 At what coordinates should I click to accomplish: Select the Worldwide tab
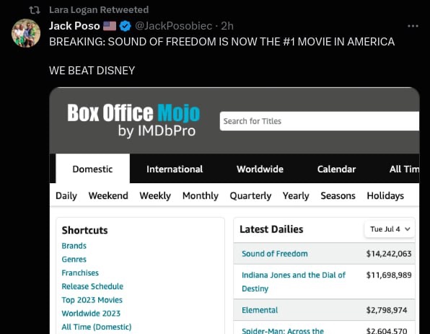260,170
